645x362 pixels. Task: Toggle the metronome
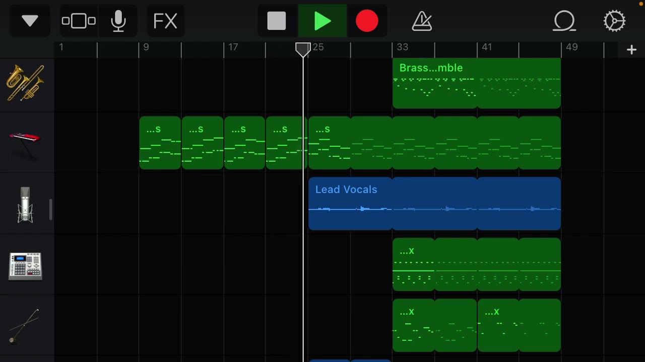pos(422,21)
